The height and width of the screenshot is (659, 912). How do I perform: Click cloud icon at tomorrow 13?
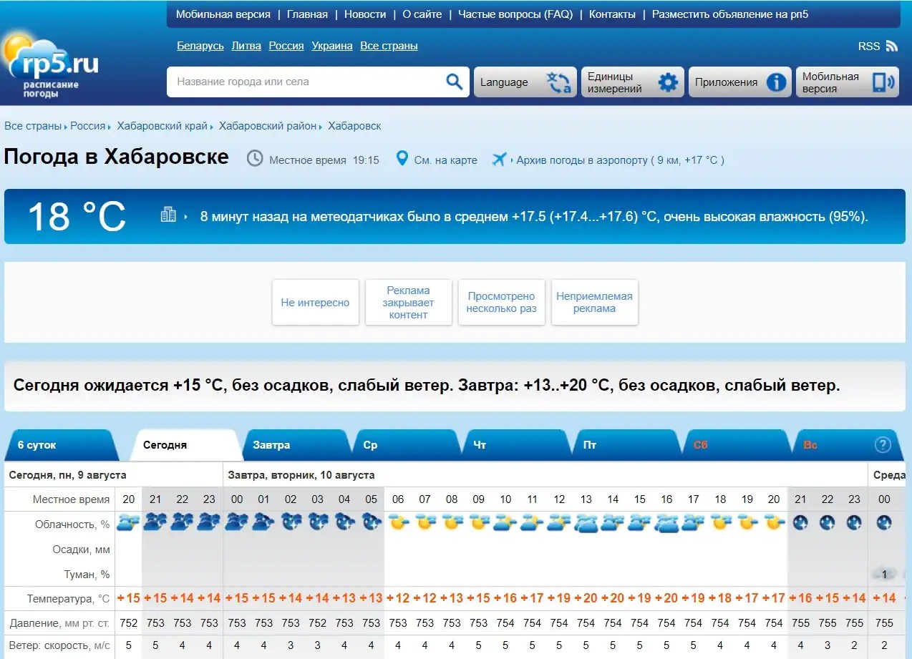tap(586, 523)
